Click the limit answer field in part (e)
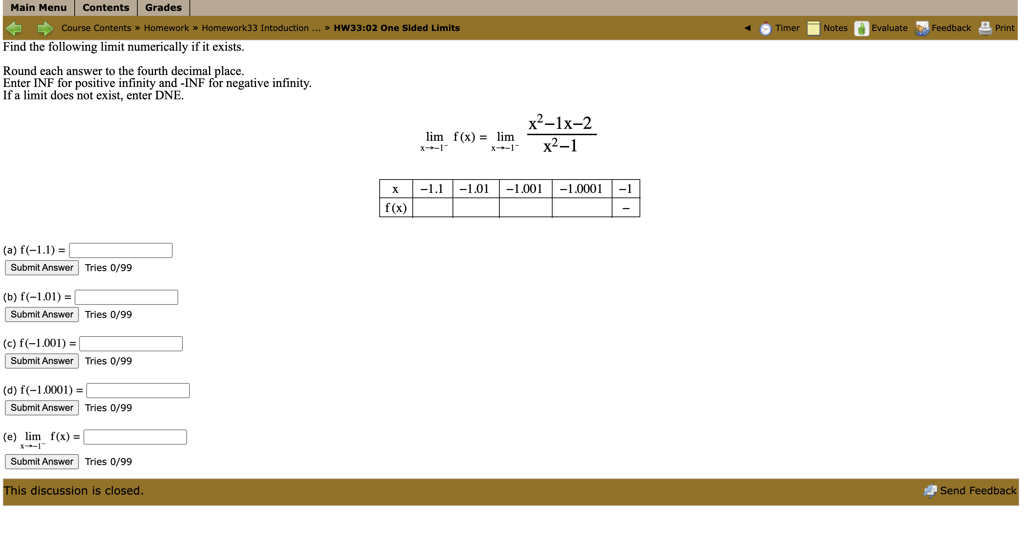The height and width of the screenshot is (546, 1028). coord(135,437)
